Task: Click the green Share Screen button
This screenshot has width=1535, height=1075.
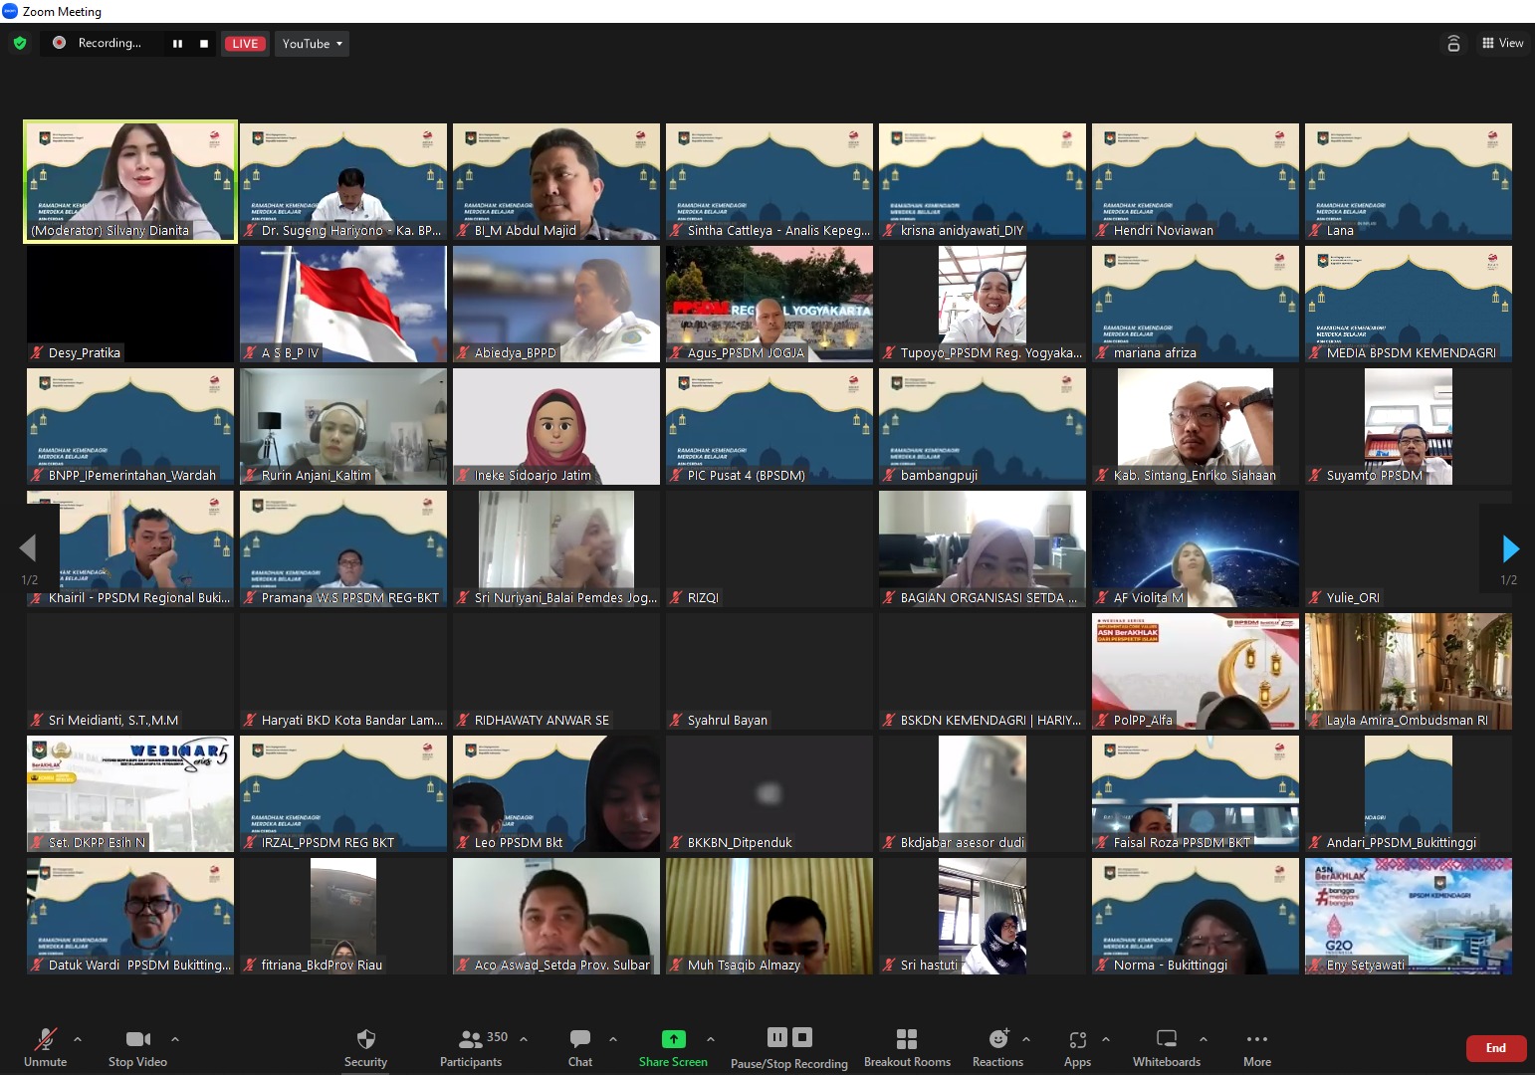Action: 673,1047
